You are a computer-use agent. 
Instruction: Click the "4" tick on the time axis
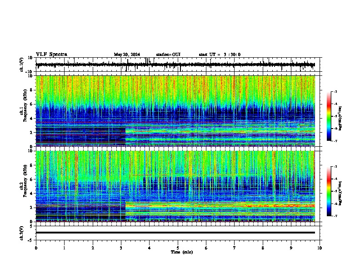tap(150, 248)
